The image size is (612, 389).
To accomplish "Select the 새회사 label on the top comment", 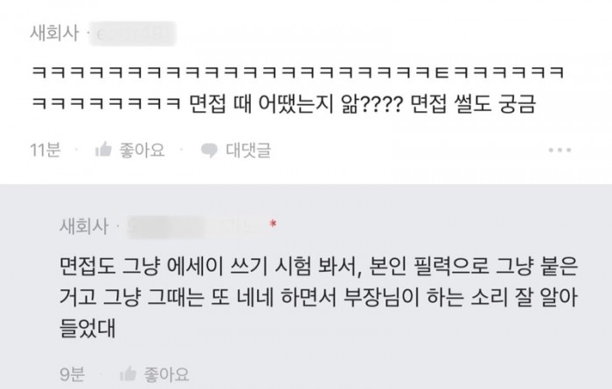I will [x=54, y=32].
